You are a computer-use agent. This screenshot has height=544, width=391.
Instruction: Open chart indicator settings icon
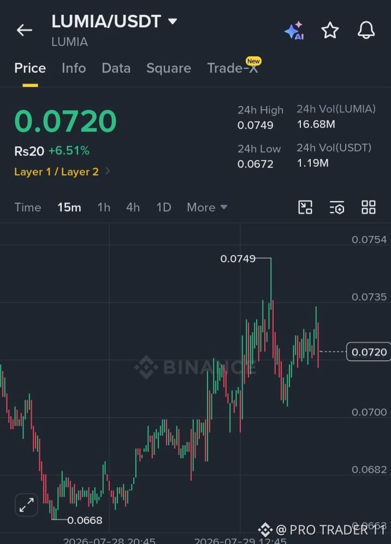point(336,208)
